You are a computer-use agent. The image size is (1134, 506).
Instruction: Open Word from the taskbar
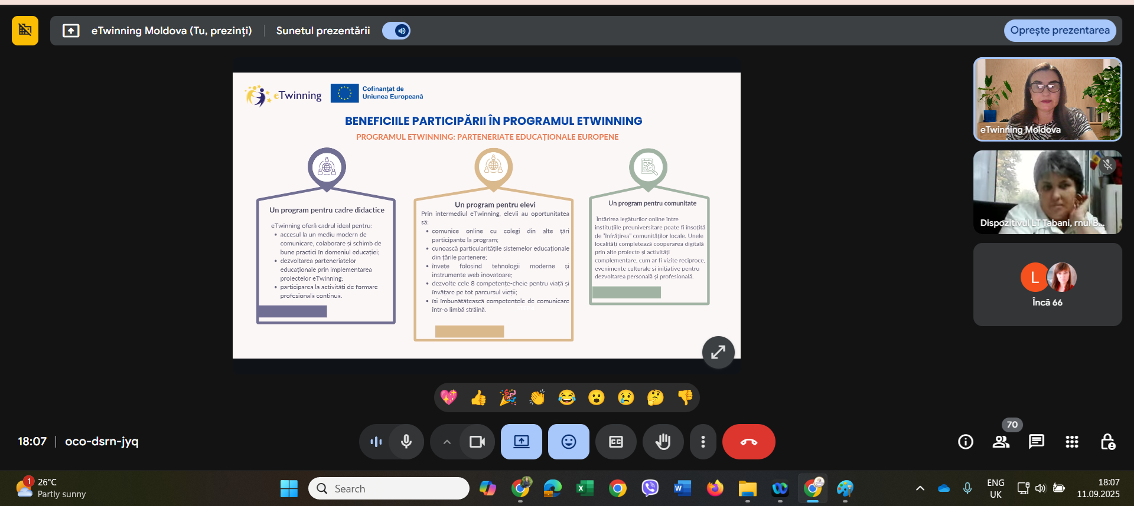[x=683, y=488]
